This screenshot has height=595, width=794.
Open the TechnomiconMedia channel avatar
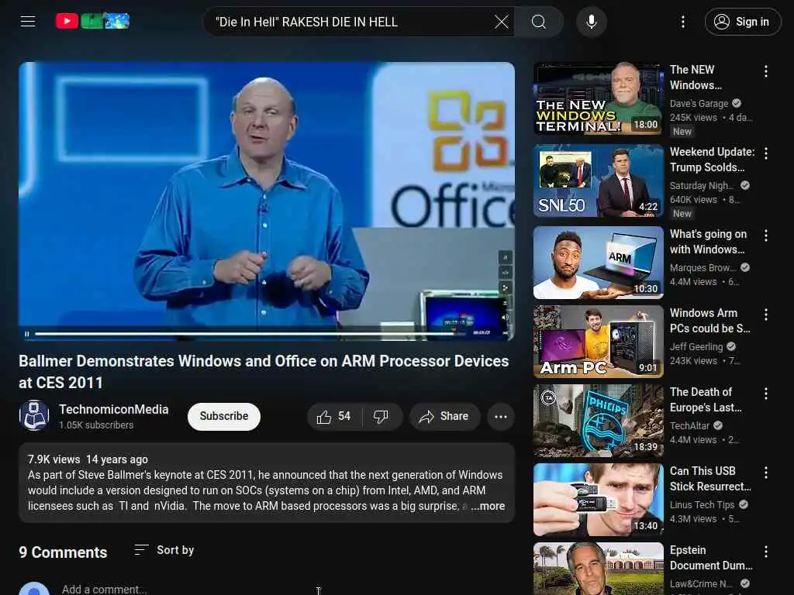[34, 416]
